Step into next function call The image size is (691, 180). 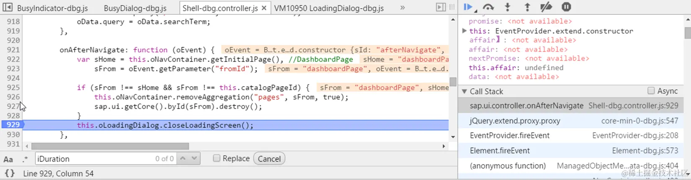click(x=508, y=7)
